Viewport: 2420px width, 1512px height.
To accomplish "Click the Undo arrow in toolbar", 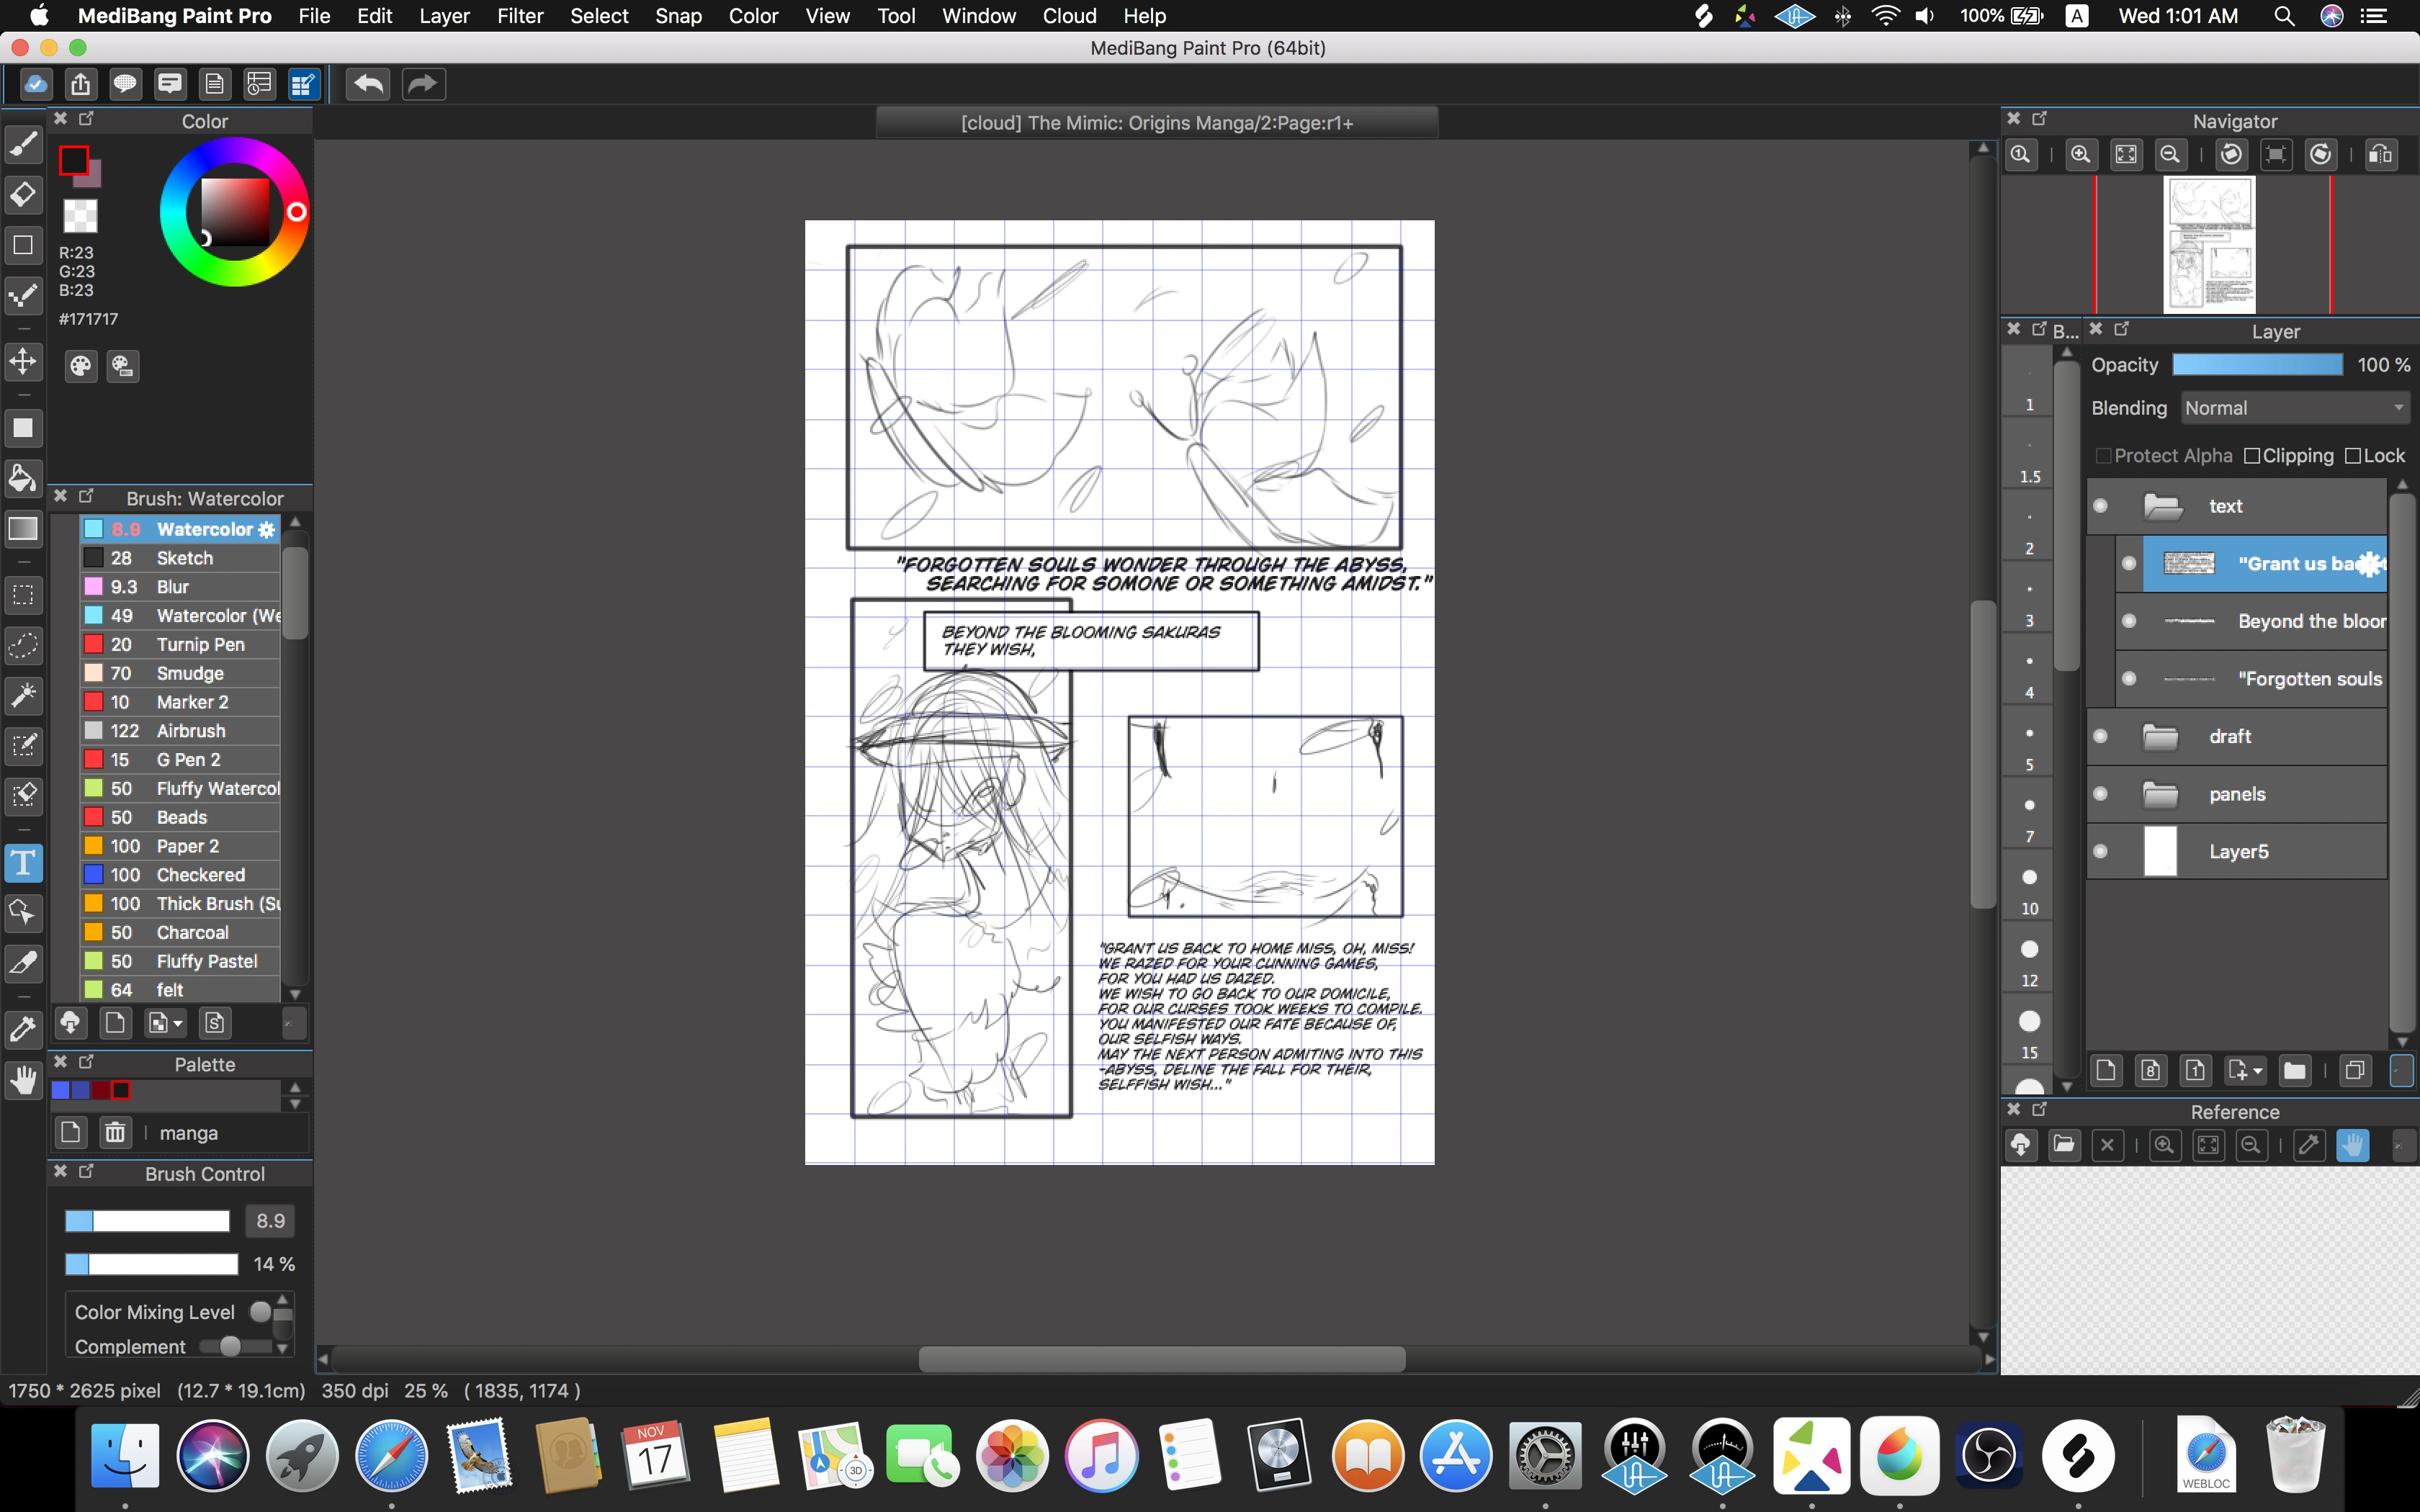I will click(x=368, y=84).
